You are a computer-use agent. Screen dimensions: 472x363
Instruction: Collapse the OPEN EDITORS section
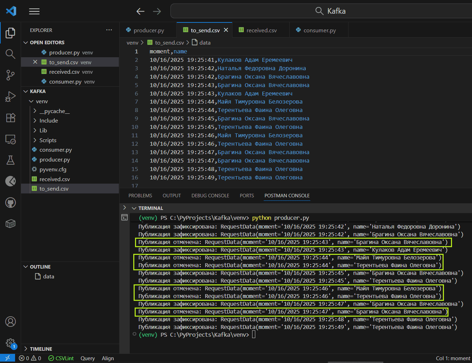pyautogui.click(x=26, y=42)
